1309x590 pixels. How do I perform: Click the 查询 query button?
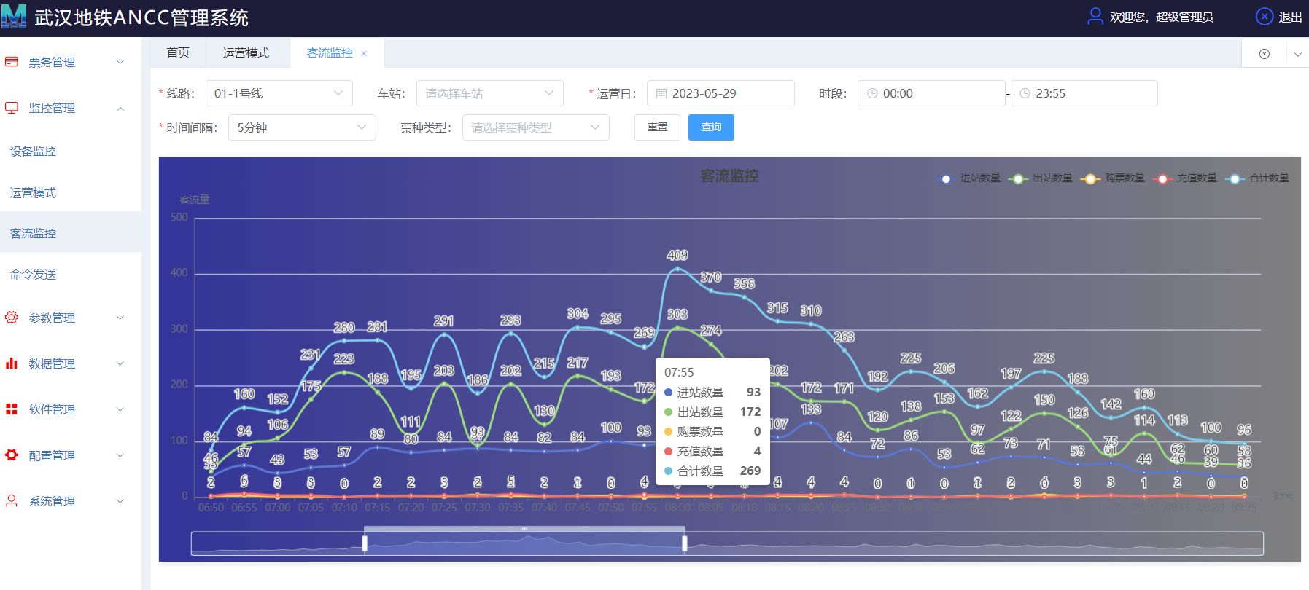tap(711, 127)
